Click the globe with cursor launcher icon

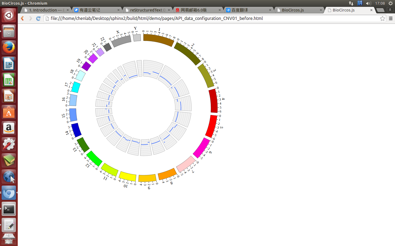click(9, 177)
